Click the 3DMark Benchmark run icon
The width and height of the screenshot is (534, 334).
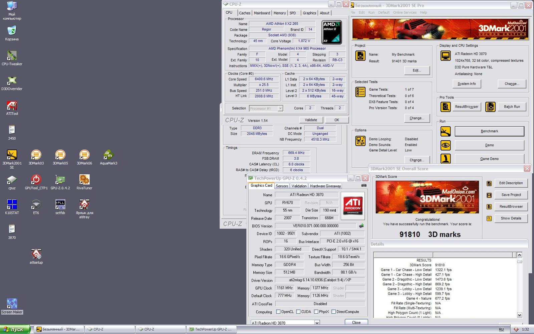click(446, 131)
